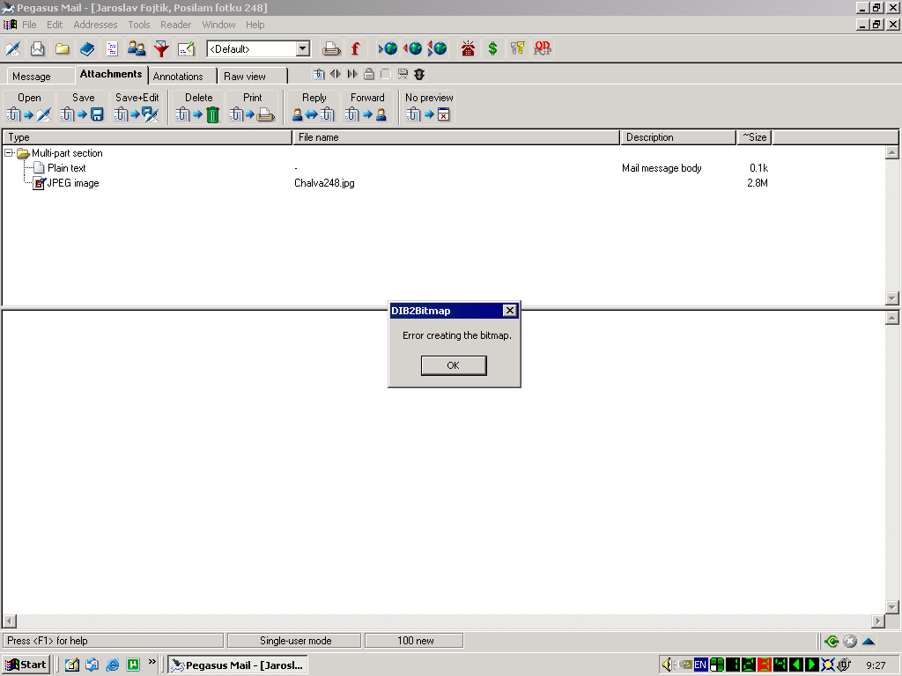Viewport: 902px width, 676px height.
Task: Open the File menu
Action: (29, 25)
